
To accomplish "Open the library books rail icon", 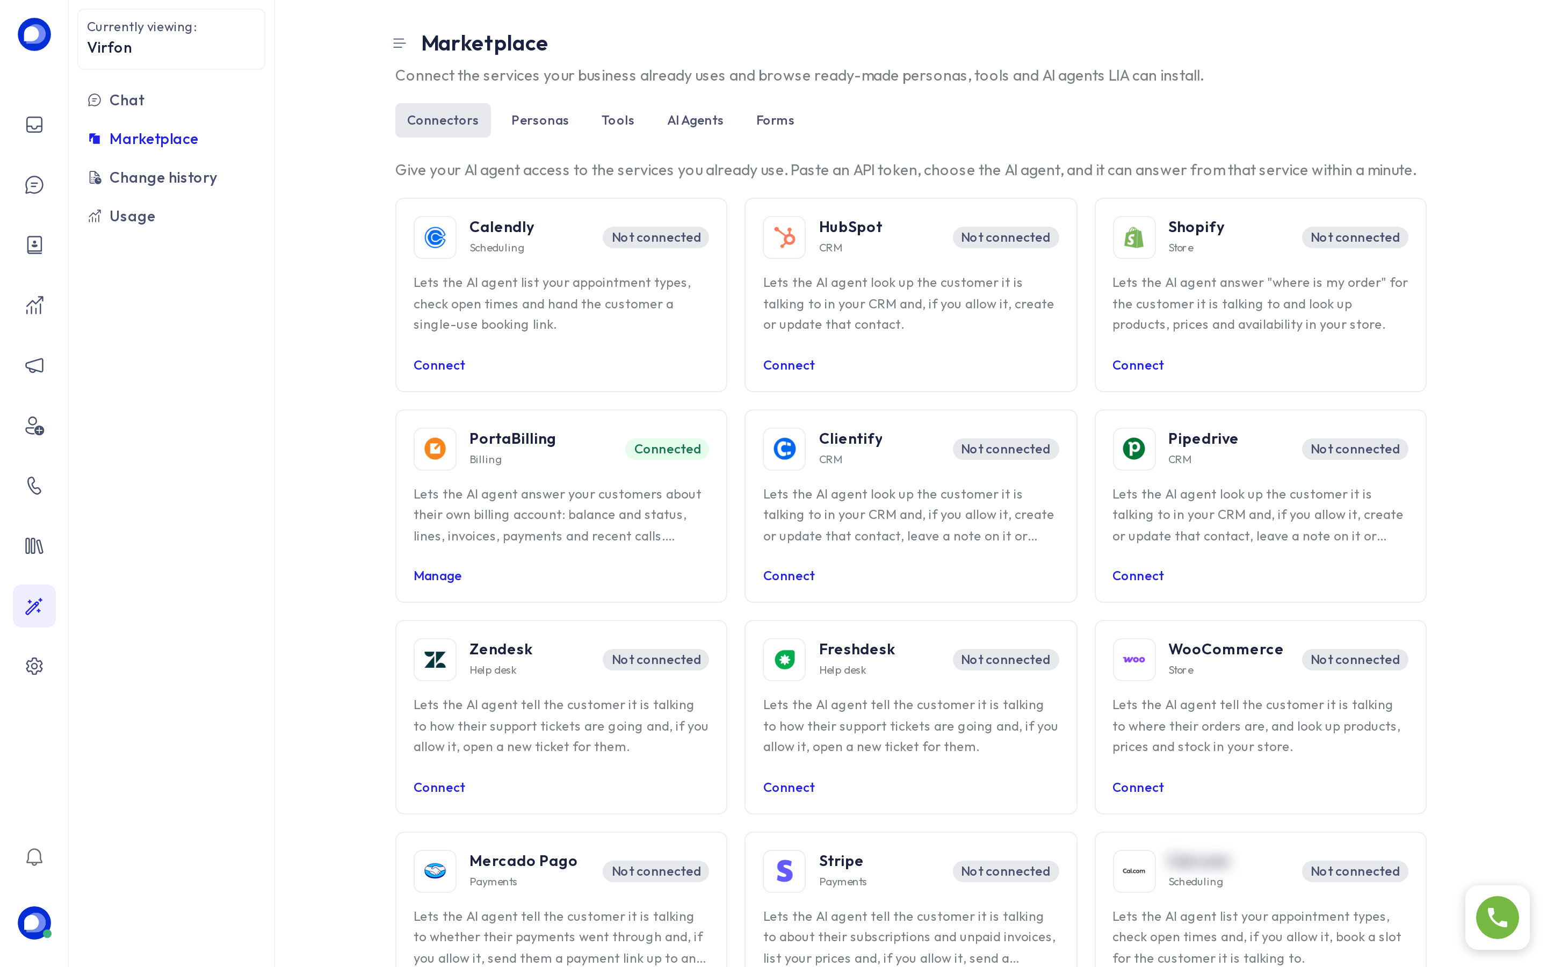I will 34,546.
